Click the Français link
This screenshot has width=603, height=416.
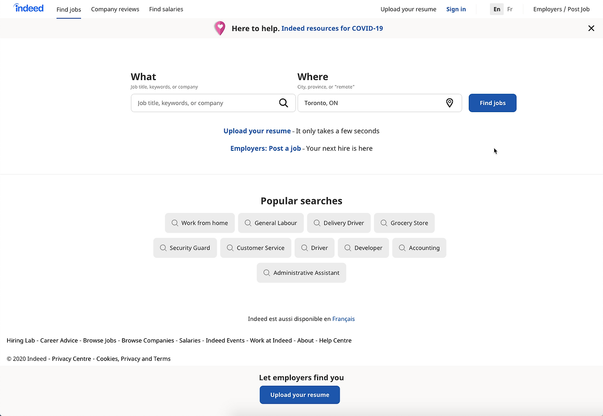tap(343, 319)
